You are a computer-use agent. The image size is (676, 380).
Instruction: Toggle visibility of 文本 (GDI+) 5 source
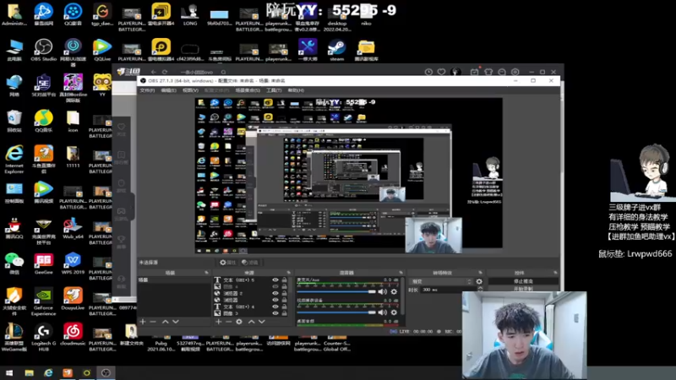tap(275, 280)
